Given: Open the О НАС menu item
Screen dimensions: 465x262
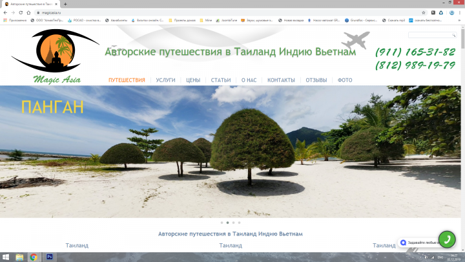Looking at the screenshot, I should coord(249,80).
